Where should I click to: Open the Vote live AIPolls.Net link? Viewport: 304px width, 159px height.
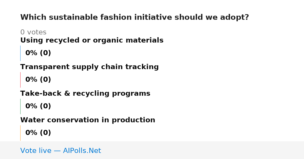(x=61, y=151)
